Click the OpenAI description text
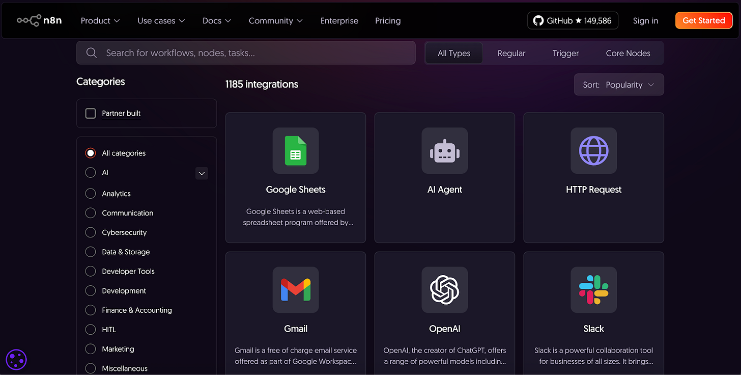Image resolution: width=741 pixels, height=375 pixels. point(445,356)
